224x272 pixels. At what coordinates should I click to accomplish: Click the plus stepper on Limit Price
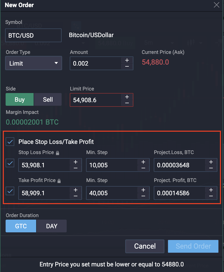pyautogui.click(x=127, y=97)
